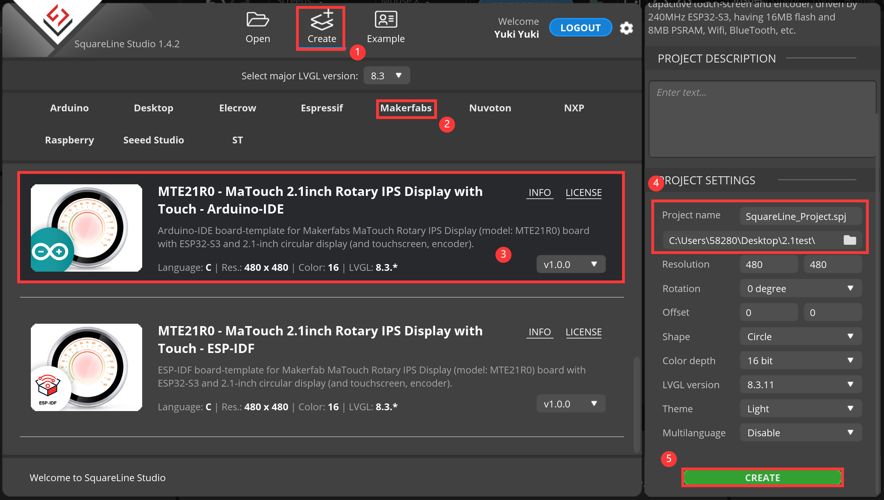Image resolution: width=884 pixels, height=500 pixels.
Task: Click the Resolution height field
Action: click(833, 264)
